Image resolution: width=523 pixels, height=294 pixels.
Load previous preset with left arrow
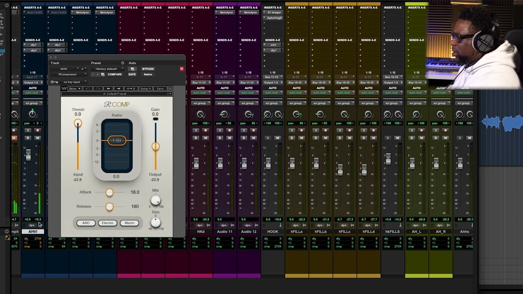[x=108, y=89]
